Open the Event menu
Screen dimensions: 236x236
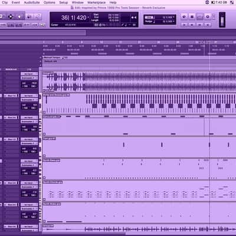tap(16, 2)
